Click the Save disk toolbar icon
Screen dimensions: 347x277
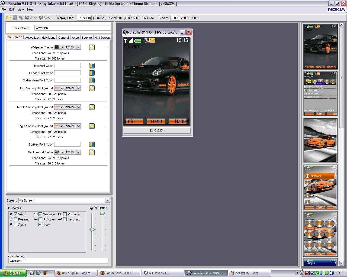[x=15, y=18]
